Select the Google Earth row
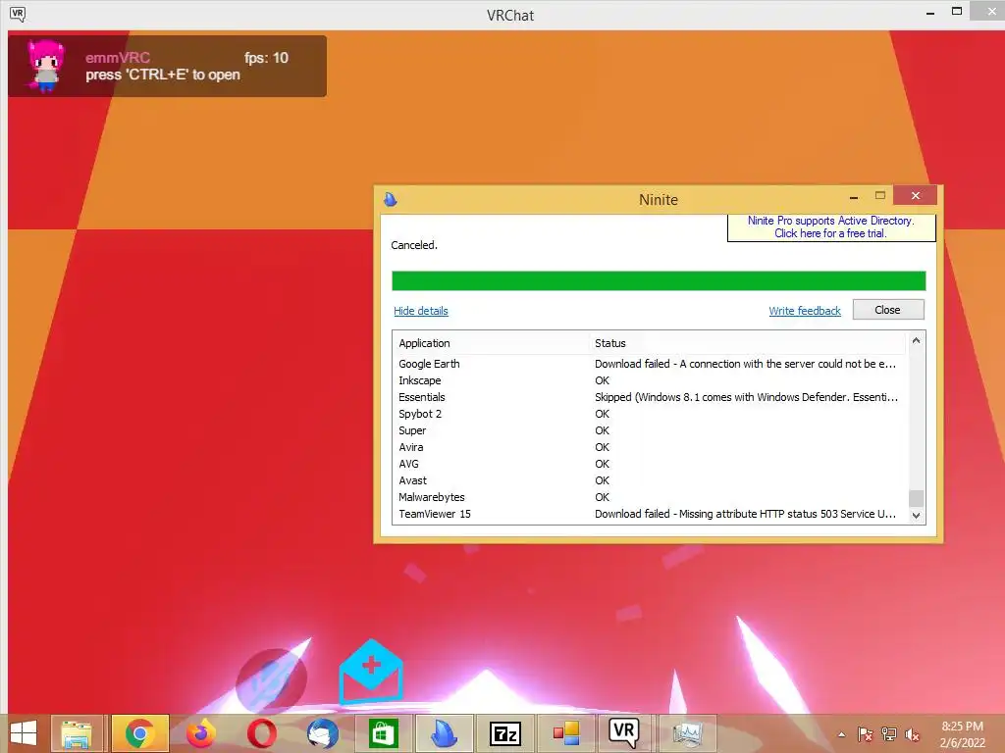The width and height of the screenshot is (1005, 753). coord(650,364)
